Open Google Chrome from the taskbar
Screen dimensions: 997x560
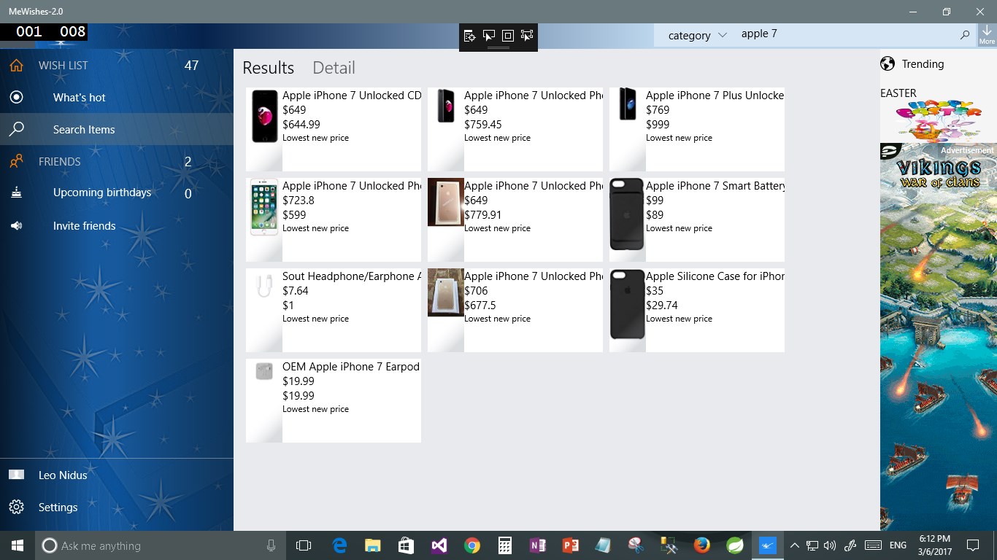click(x=471, y=545)
